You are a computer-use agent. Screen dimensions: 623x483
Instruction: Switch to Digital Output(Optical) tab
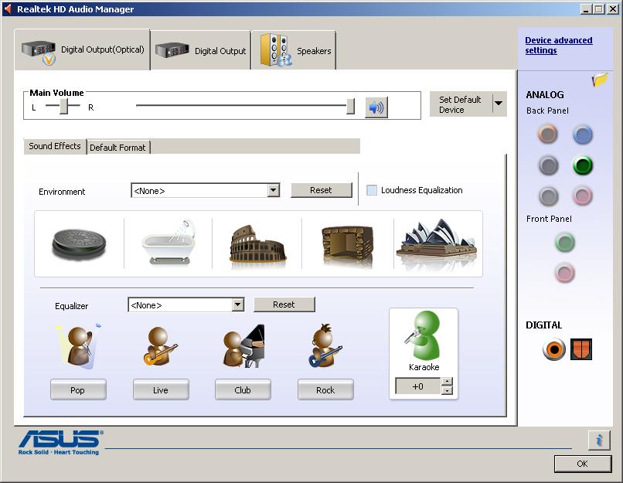(x=83, y=50)
